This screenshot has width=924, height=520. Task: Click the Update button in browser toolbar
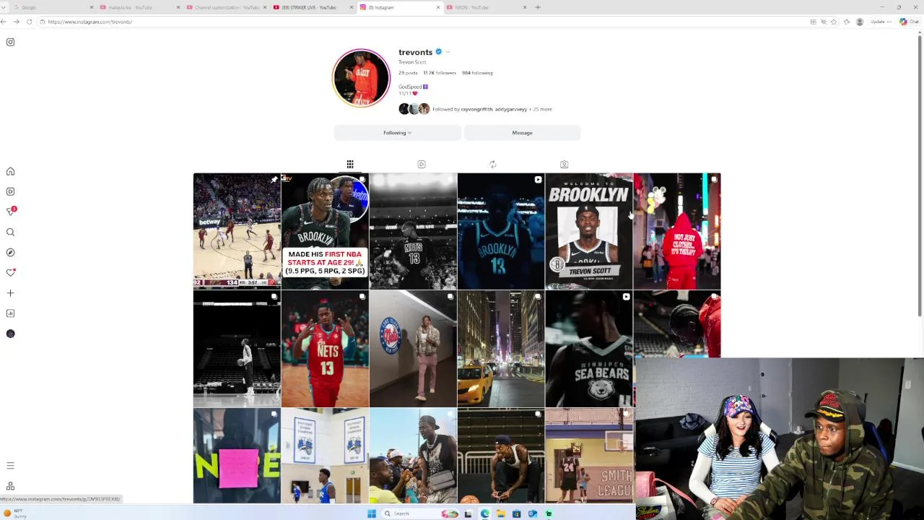880,22
